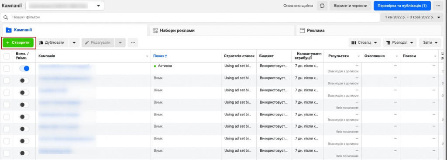Click the Редагувати button
Screen dimensions: 447x160
[x=98, y=42]
